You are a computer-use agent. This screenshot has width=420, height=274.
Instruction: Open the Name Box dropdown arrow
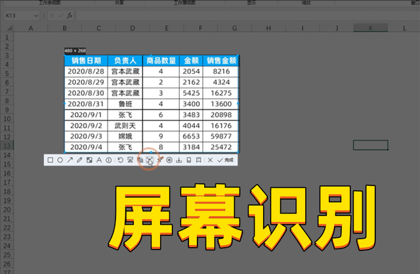pyautogui.click(x=36, y=16)
